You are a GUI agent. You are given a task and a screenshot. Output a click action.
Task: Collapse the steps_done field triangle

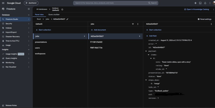(x=146, y=80)
